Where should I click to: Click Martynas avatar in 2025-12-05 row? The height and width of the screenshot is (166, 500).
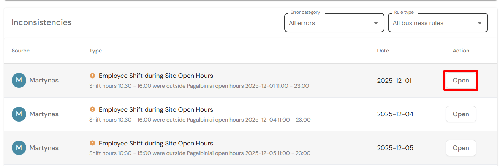point(19,148)
